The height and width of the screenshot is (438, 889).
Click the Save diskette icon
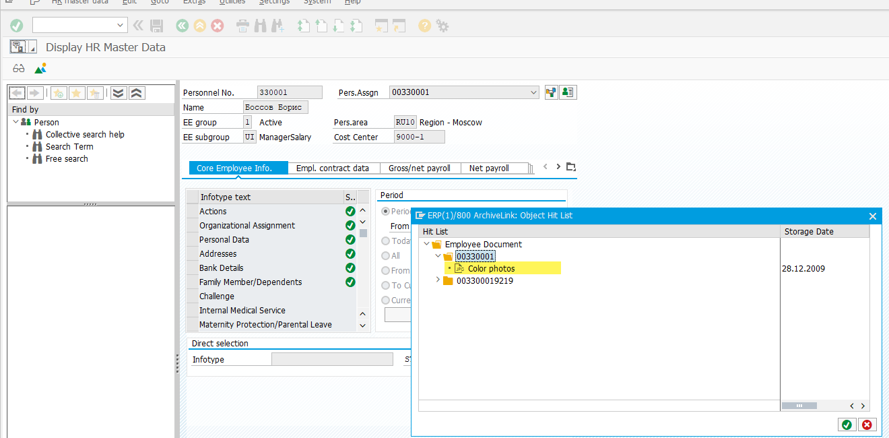(157, 26)
